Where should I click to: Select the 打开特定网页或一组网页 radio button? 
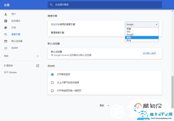coord(52,91)
